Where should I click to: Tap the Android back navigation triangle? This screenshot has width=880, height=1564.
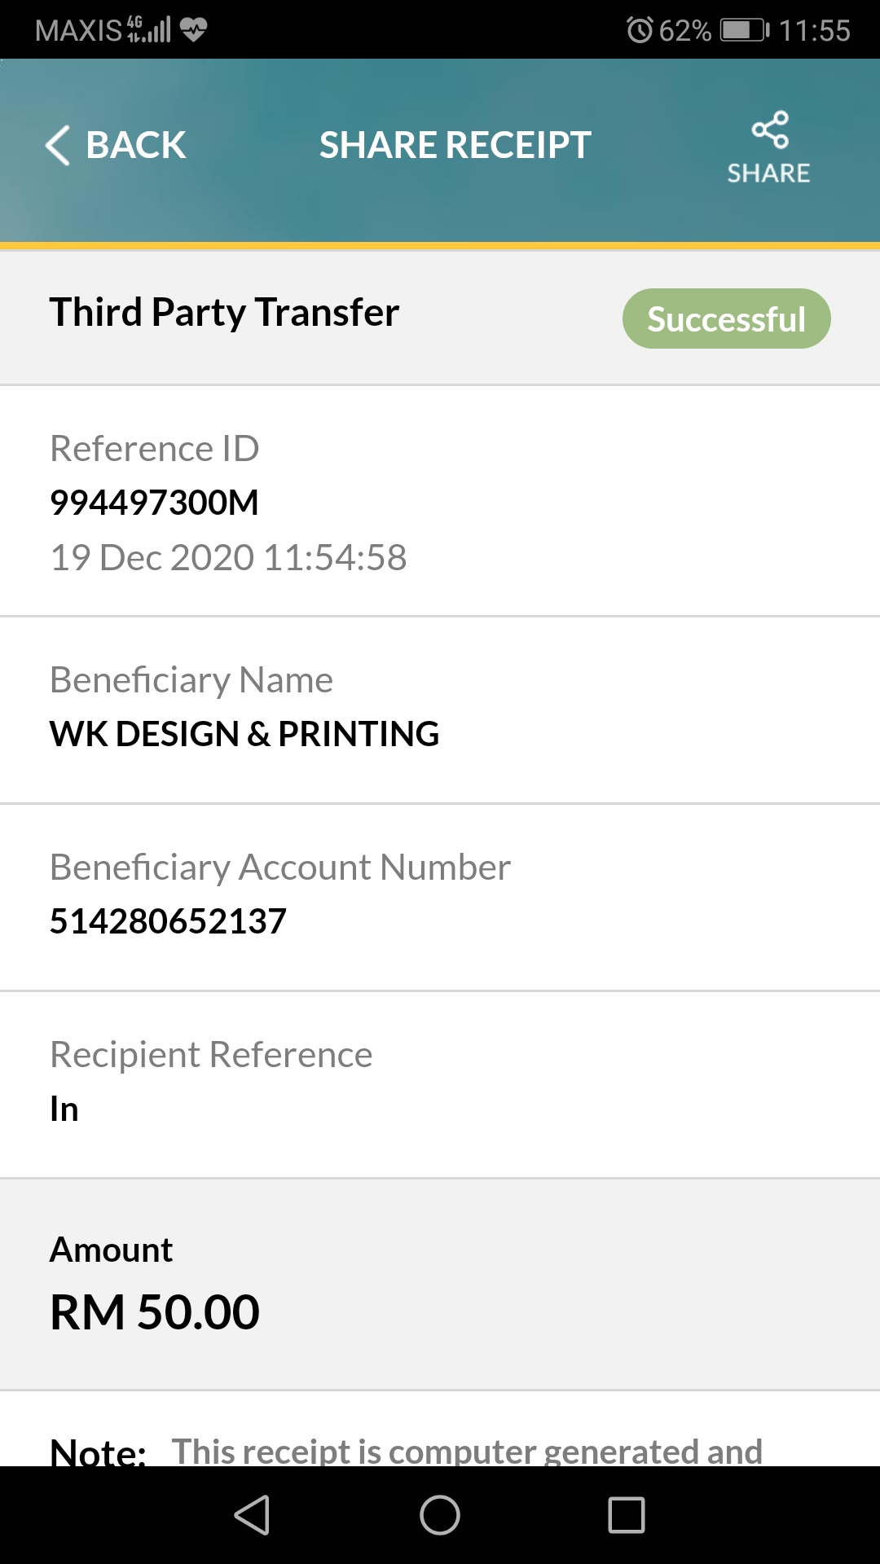252,1515
